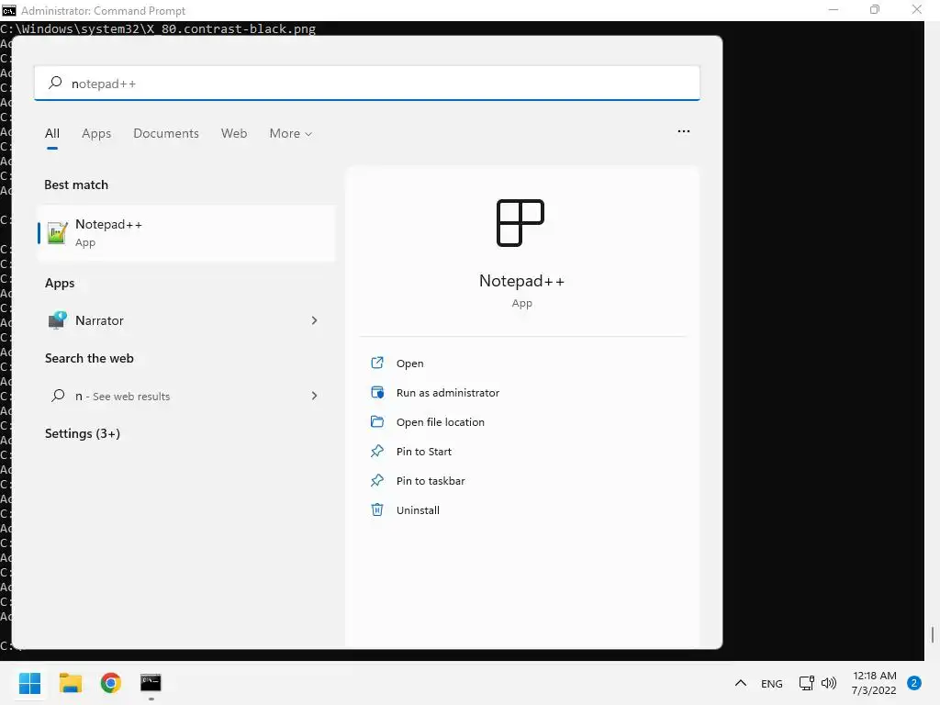Open the Windows Start button
Image resolution: width=940 pixels, height=705 pixels.
(x=29, y=683)
